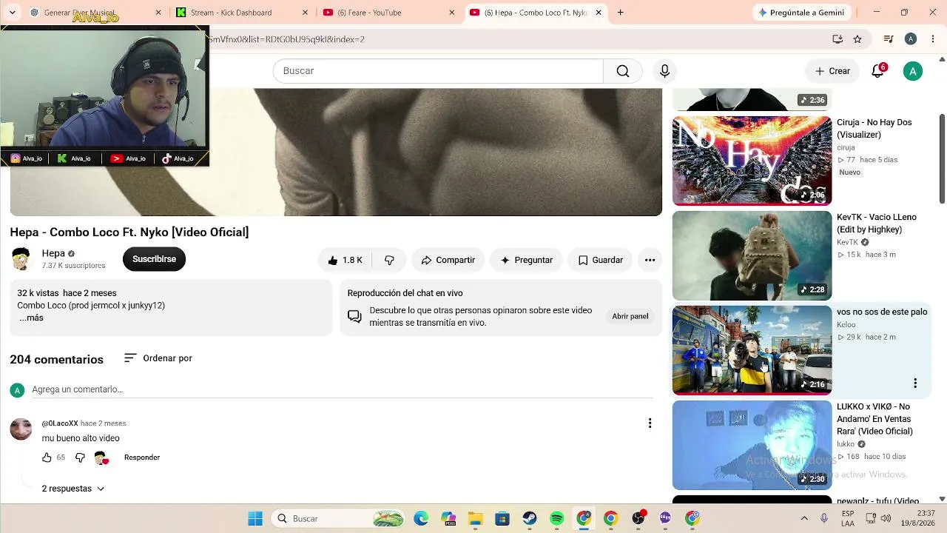Screen dimensions: 947x533
Task: Open the install app icon in address bar
Action: pos(838,39)
